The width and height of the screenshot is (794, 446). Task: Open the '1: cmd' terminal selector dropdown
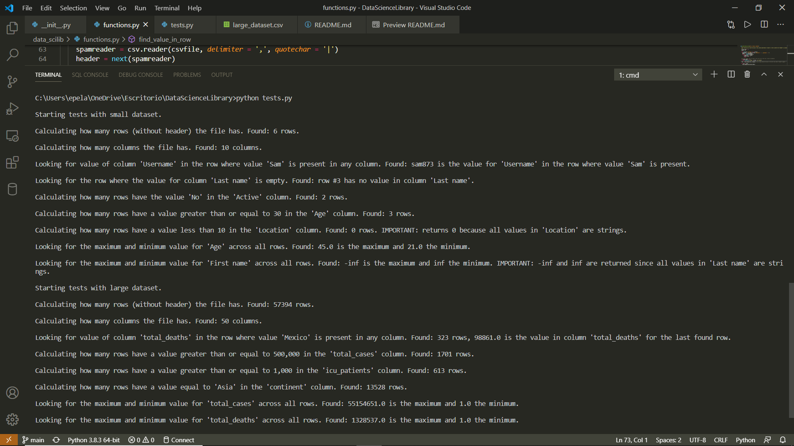658,75
